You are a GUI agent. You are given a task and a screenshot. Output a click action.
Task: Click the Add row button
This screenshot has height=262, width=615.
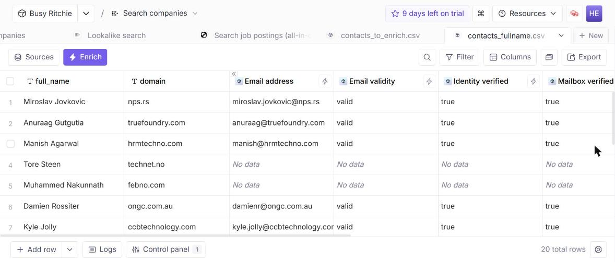pyautogui.click(x=37, y=249)
